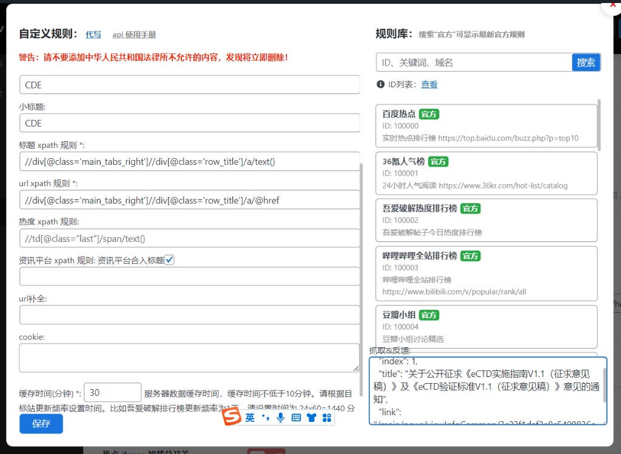Open the IME soft keyboard icon

coord(296,418)
